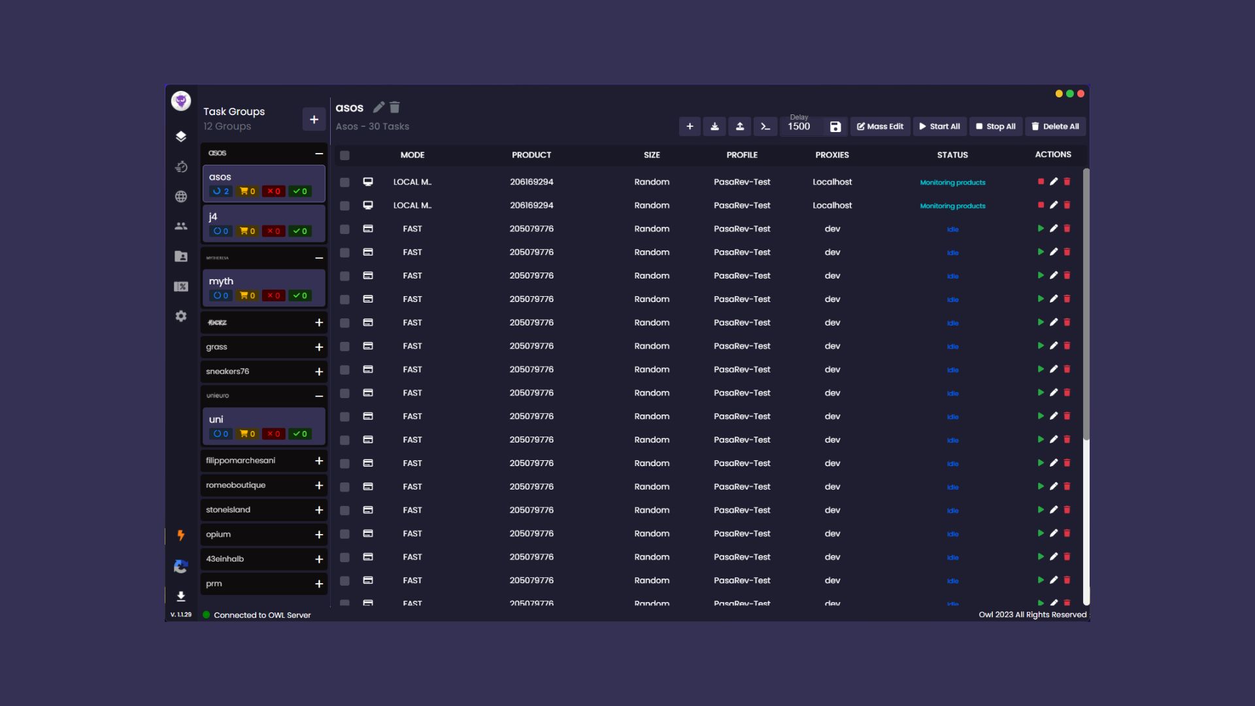Click the add task plus toolbar button
1255x706 pixels.
(x=690, y=127)
